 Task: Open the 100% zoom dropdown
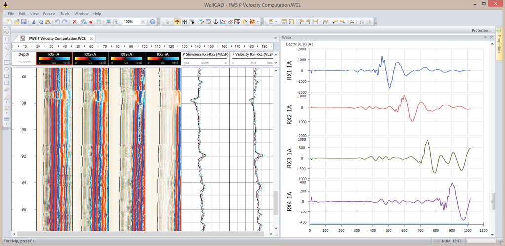click(x=143, y=22)
